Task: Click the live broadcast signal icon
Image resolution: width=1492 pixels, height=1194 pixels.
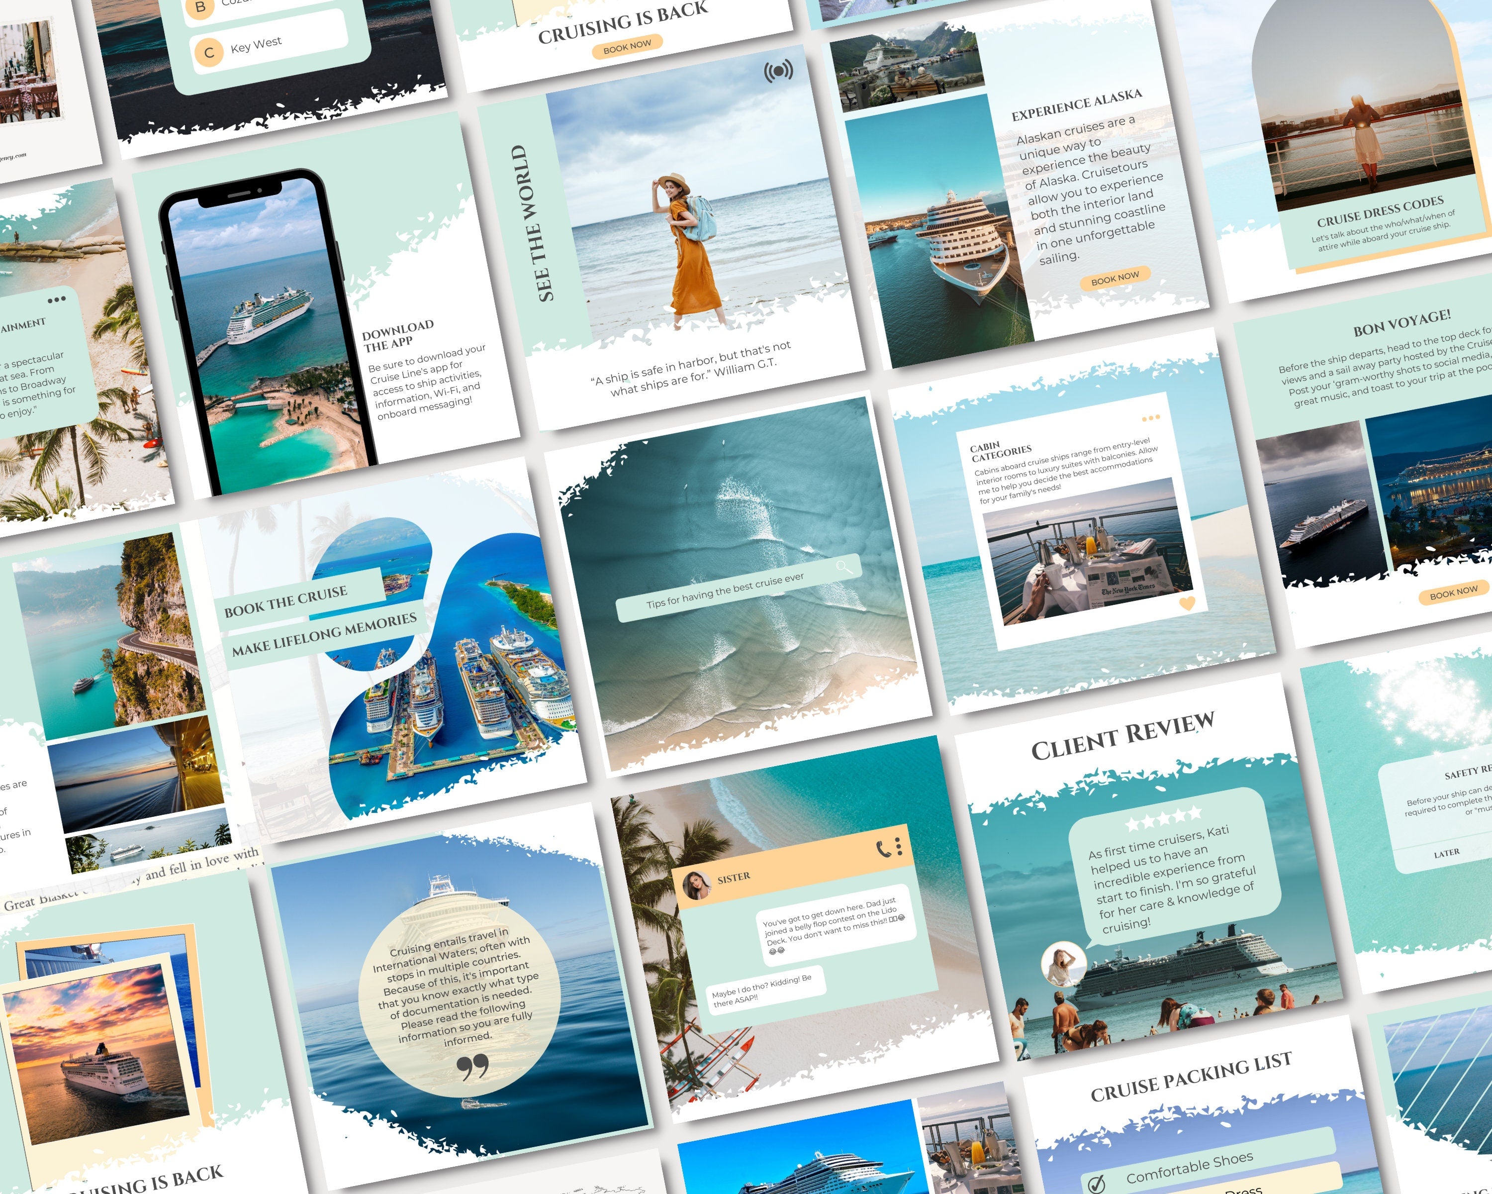Action: coord(778,71)
